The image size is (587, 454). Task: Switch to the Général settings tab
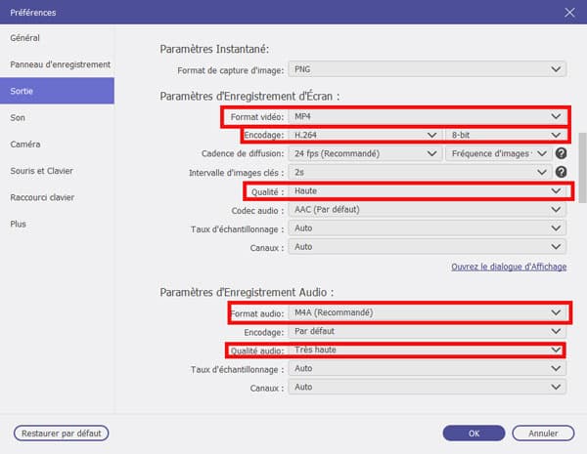pyautogui.click(x=25, y=37)
